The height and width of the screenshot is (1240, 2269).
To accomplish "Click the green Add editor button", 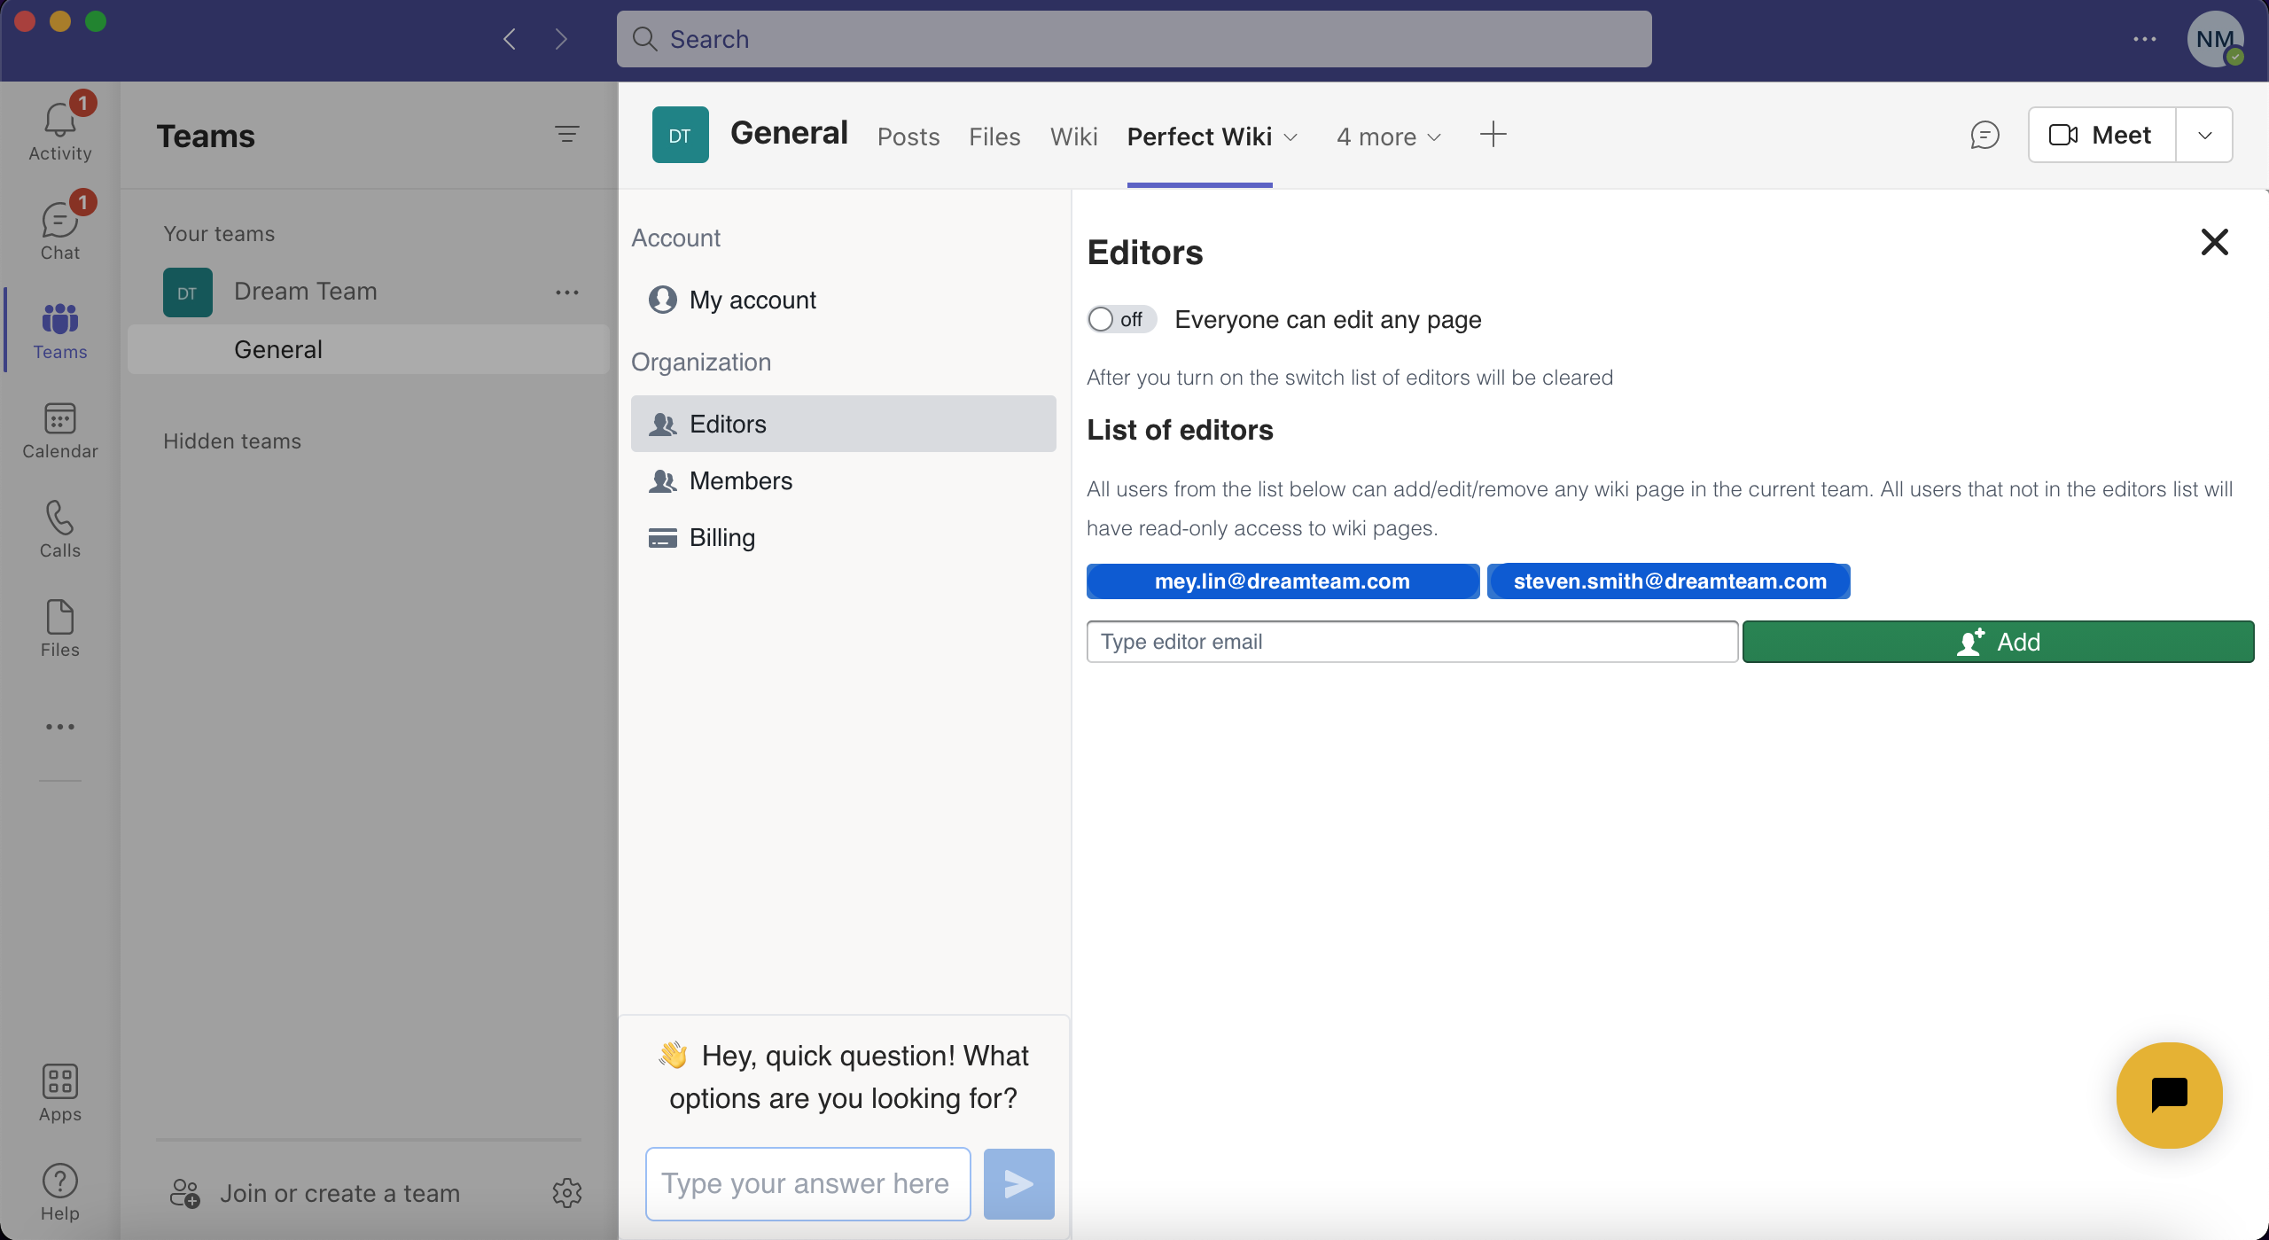I will [1998, 641].
